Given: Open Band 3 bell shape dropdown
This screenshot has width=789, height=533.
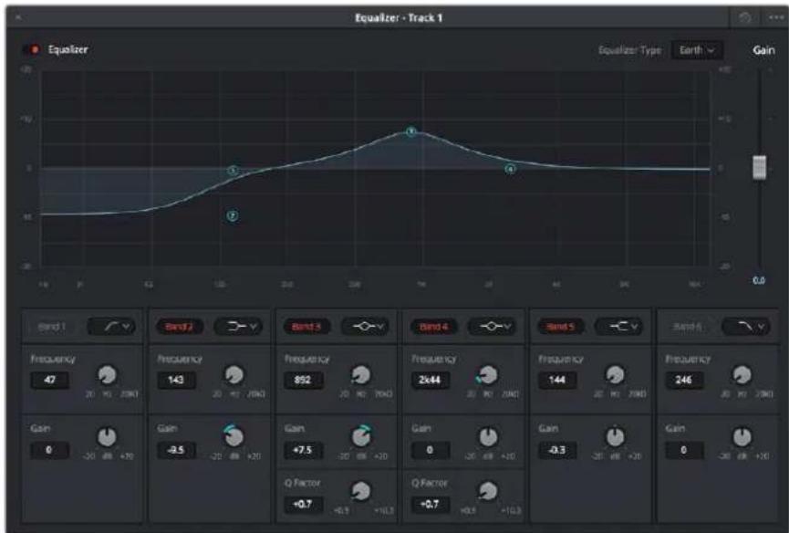Looking at the screenshot, I should [x=366, y=327].
